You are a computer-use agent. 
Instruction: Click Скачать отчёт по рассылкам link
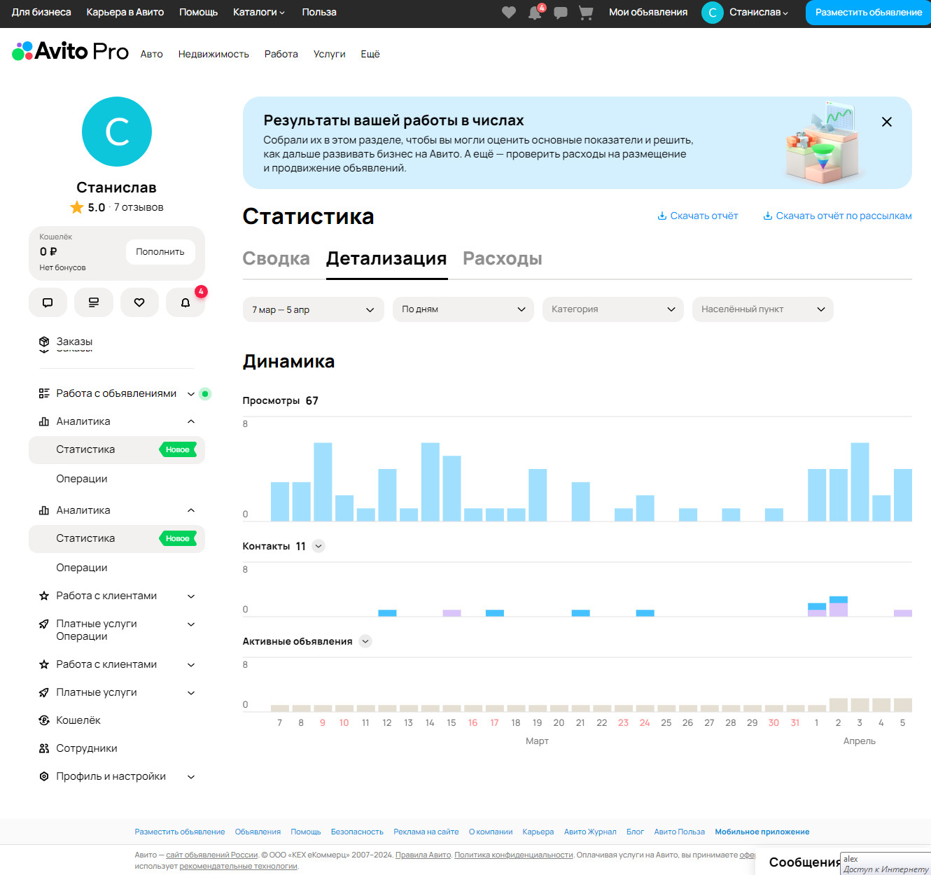click(x=837, y=216)
